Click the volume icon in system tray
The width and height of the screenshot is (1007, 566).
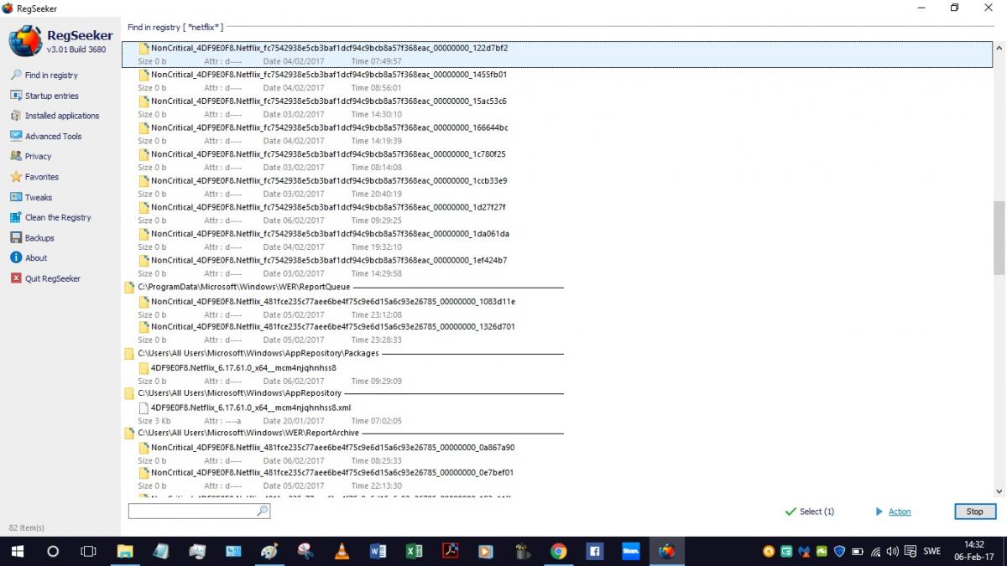tap(892, 552)
